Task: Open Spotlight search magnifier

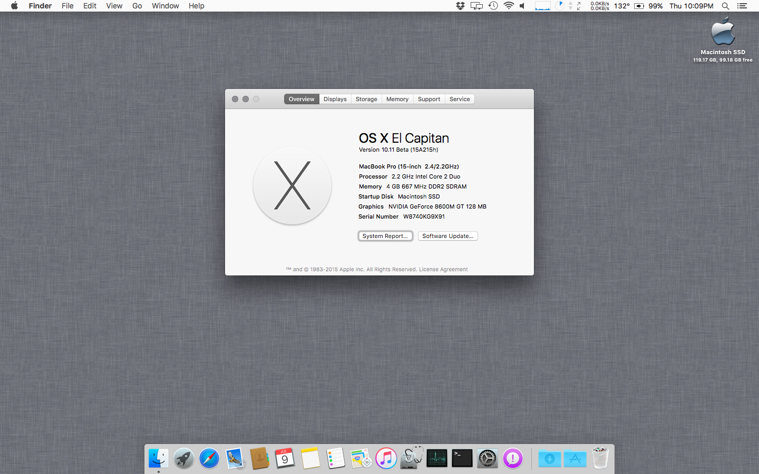Action: pos(725,6)
